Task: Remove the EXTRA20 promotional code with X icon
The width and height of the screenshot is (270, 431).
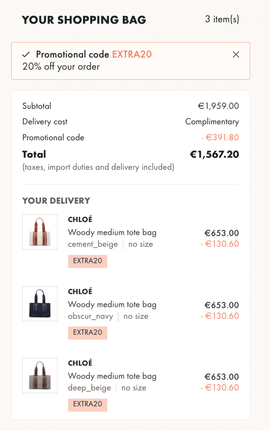Action: click(x=236, y=55)
